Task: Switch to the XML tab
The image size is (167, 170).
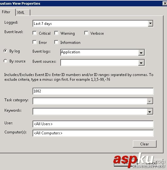Action: coord(23,13)
